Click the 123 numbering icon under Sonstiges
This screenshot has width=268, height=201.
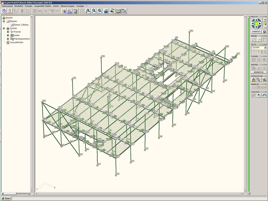pyautogui.click(x=264, y=95)
